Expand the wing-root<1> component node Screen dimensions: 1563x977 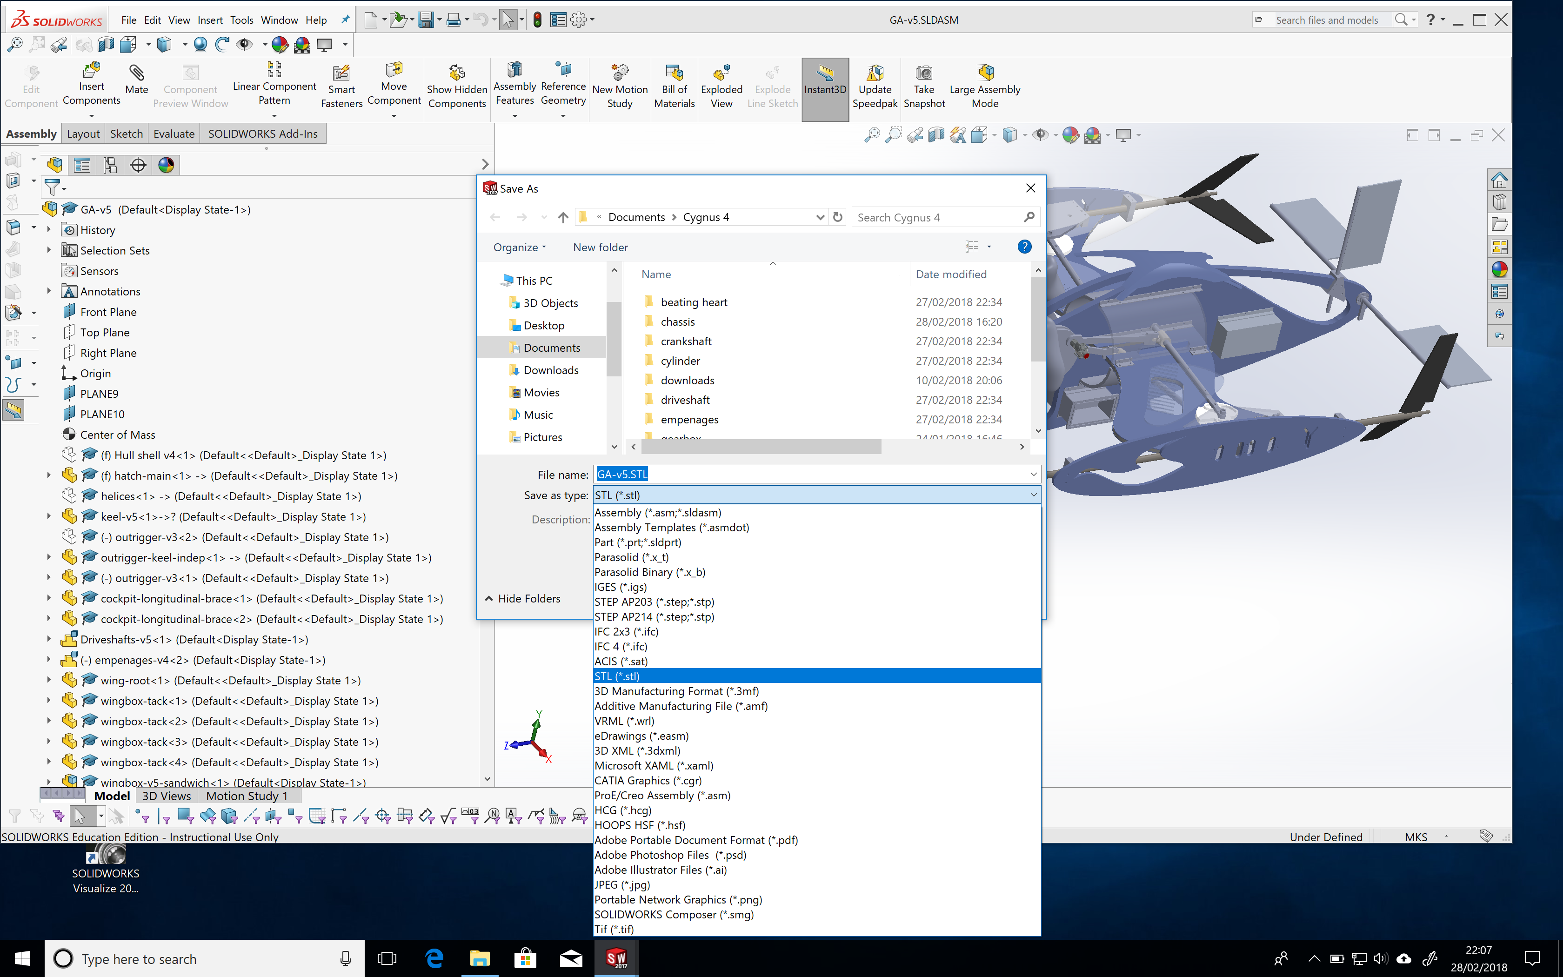pos(48,680)
